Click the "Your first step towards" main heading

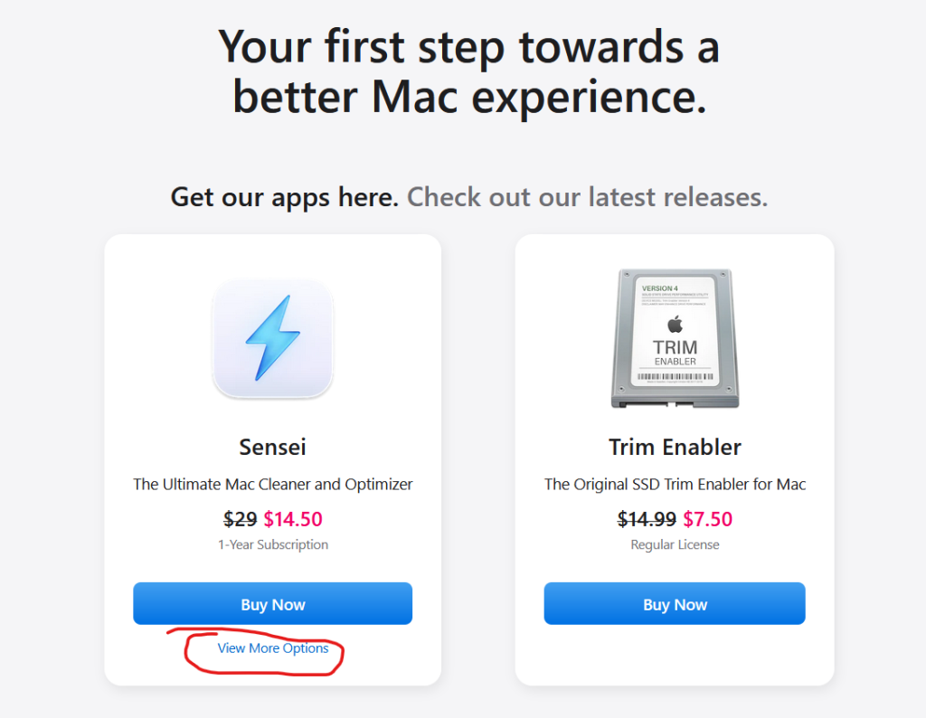point(468,47)
